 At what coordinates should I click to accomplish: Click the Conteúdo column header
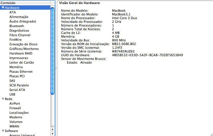(25, 3)
